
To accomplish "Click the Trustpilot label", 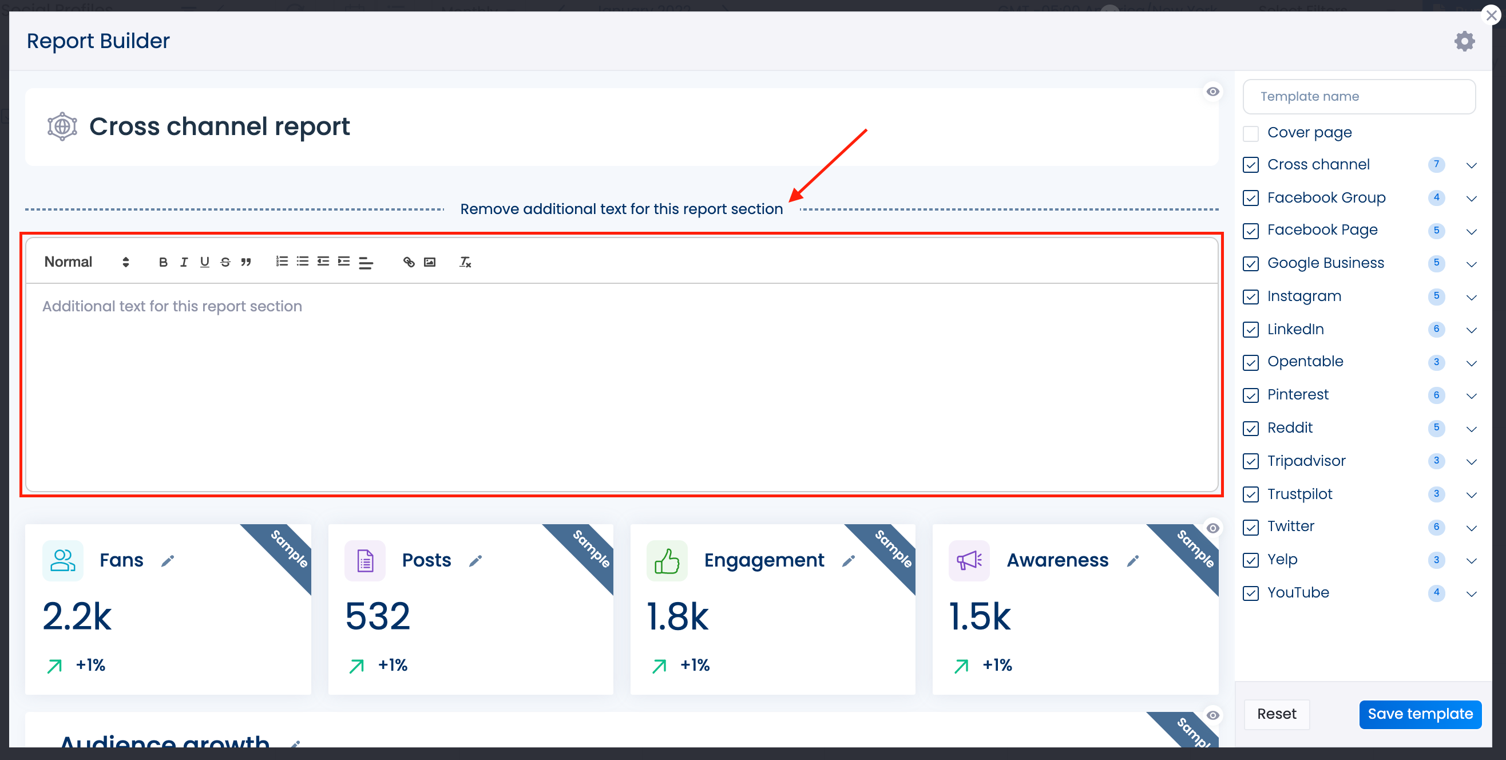I will pos(1299,494).
